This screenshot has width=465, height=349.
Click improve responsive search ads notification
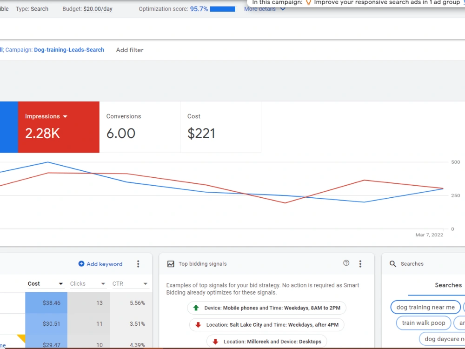click(x=356, y=3)
